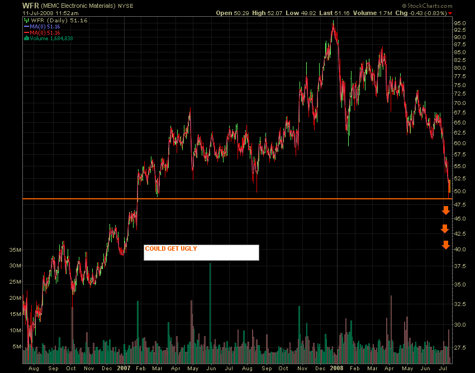Click the 70.0 price axis label
475x373 pixels.
pyautogui.click(x=459, y=103)
